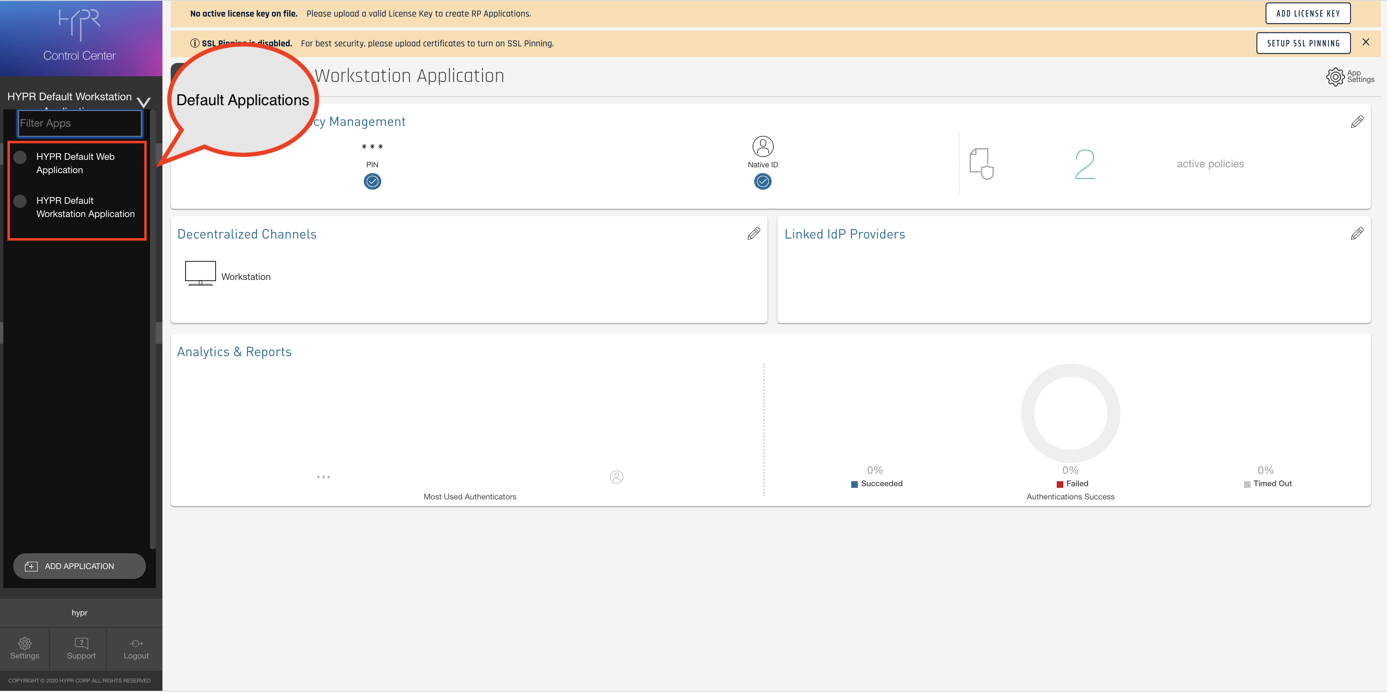The width and height of the screenshot is (1387, 692).
Task: Toggle the Native ID authenticator checkmark
Action: 762,182
